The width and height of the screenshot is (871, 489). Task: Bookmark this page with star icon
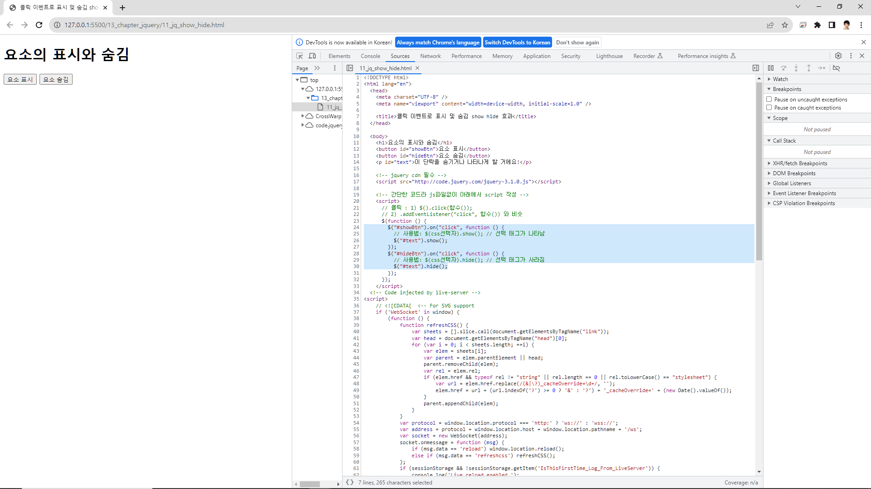[x=785, y=25]
